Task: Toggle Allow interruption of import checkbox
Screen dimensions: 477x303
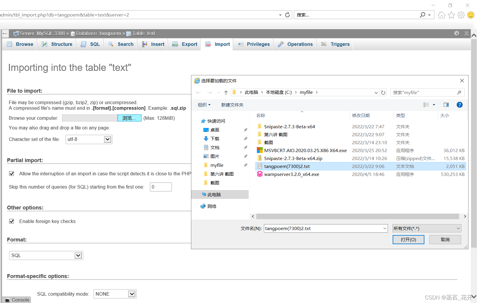Action: 11,174
